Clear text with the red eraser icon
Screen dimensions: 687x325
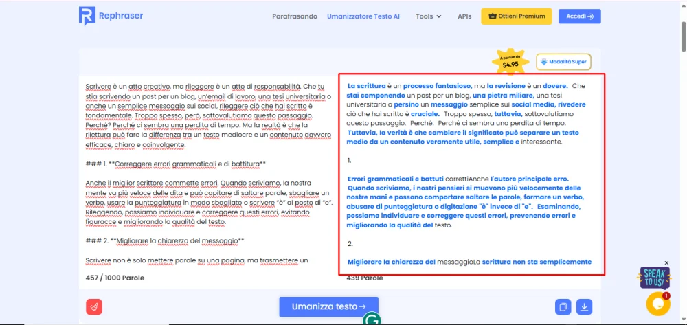94,306
